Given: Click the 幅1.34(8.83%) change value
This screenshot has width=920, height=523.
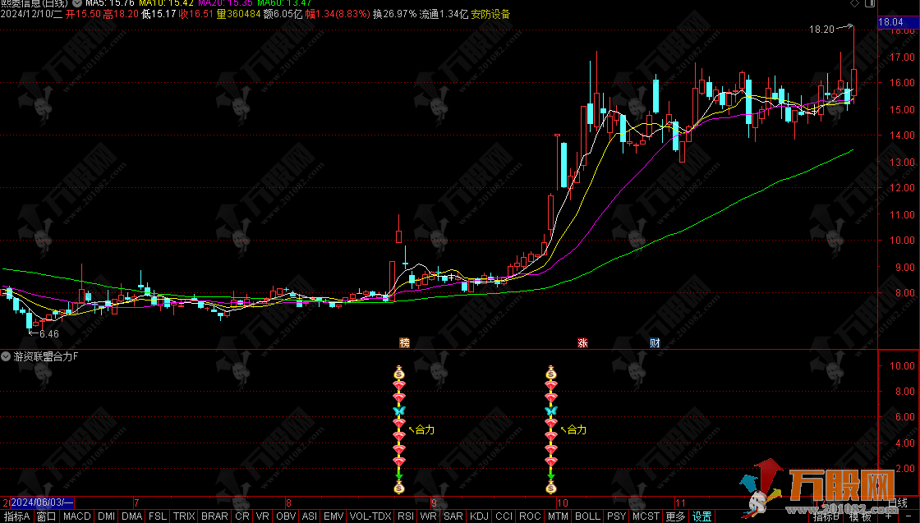Looking at the screenshot, I should pos(338,14).
